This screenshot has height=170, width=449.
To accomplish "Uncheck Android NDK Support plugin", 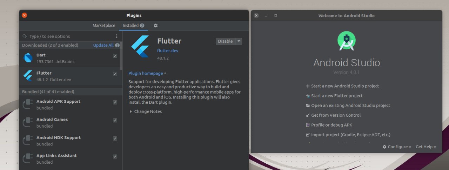I will (115, 138).
